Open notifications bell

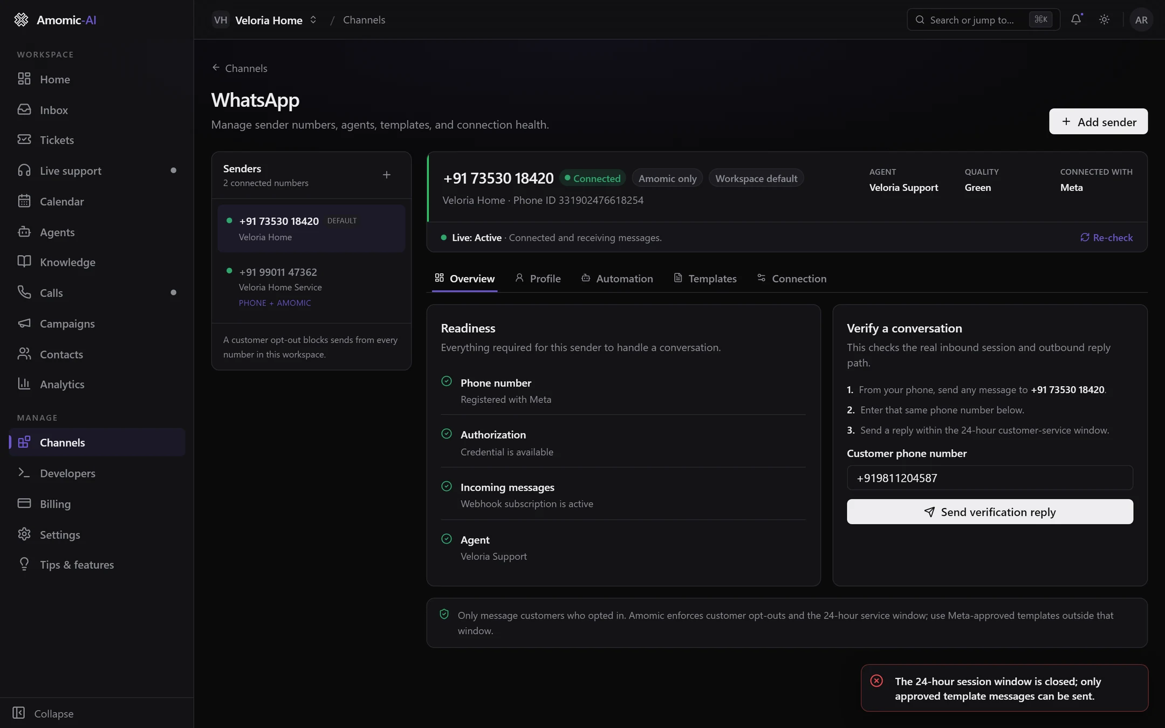pyautogui.click(x=1076, y=20)
